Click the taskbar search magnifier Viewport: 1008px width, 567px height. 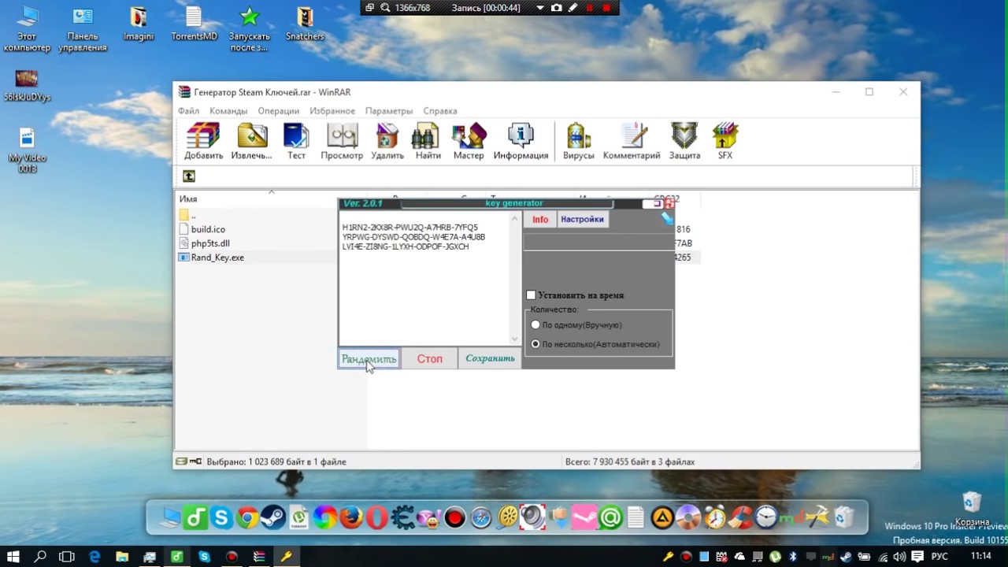tap(40, 557)
